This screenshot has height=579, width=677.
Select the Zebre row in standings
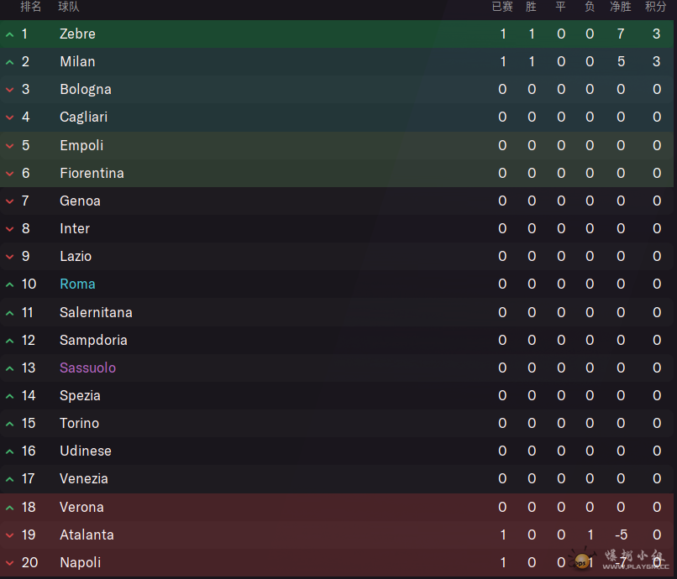coord(337,34)
